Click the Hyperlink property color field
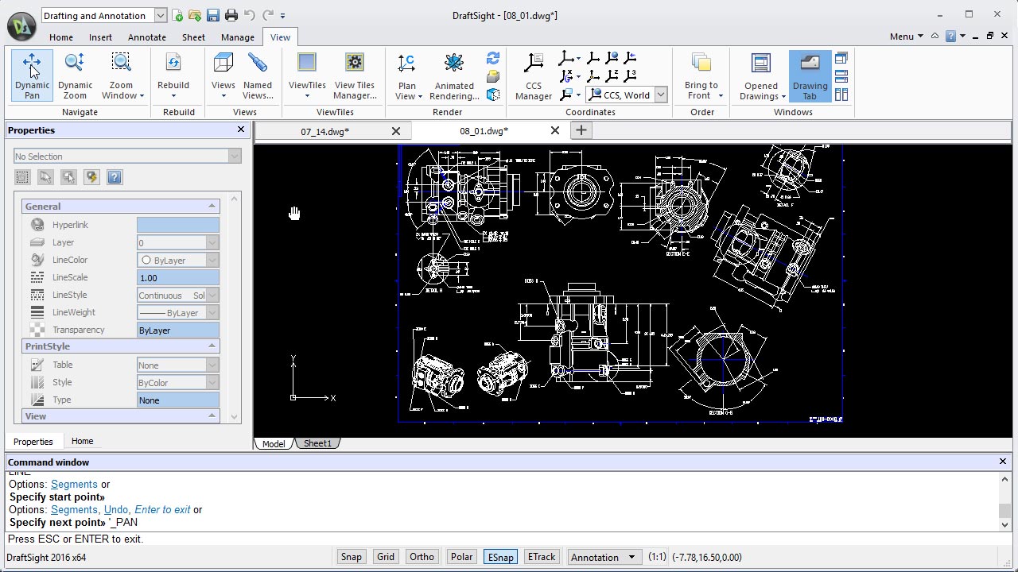The image size is (1018, 572). [x=177, y=225]
